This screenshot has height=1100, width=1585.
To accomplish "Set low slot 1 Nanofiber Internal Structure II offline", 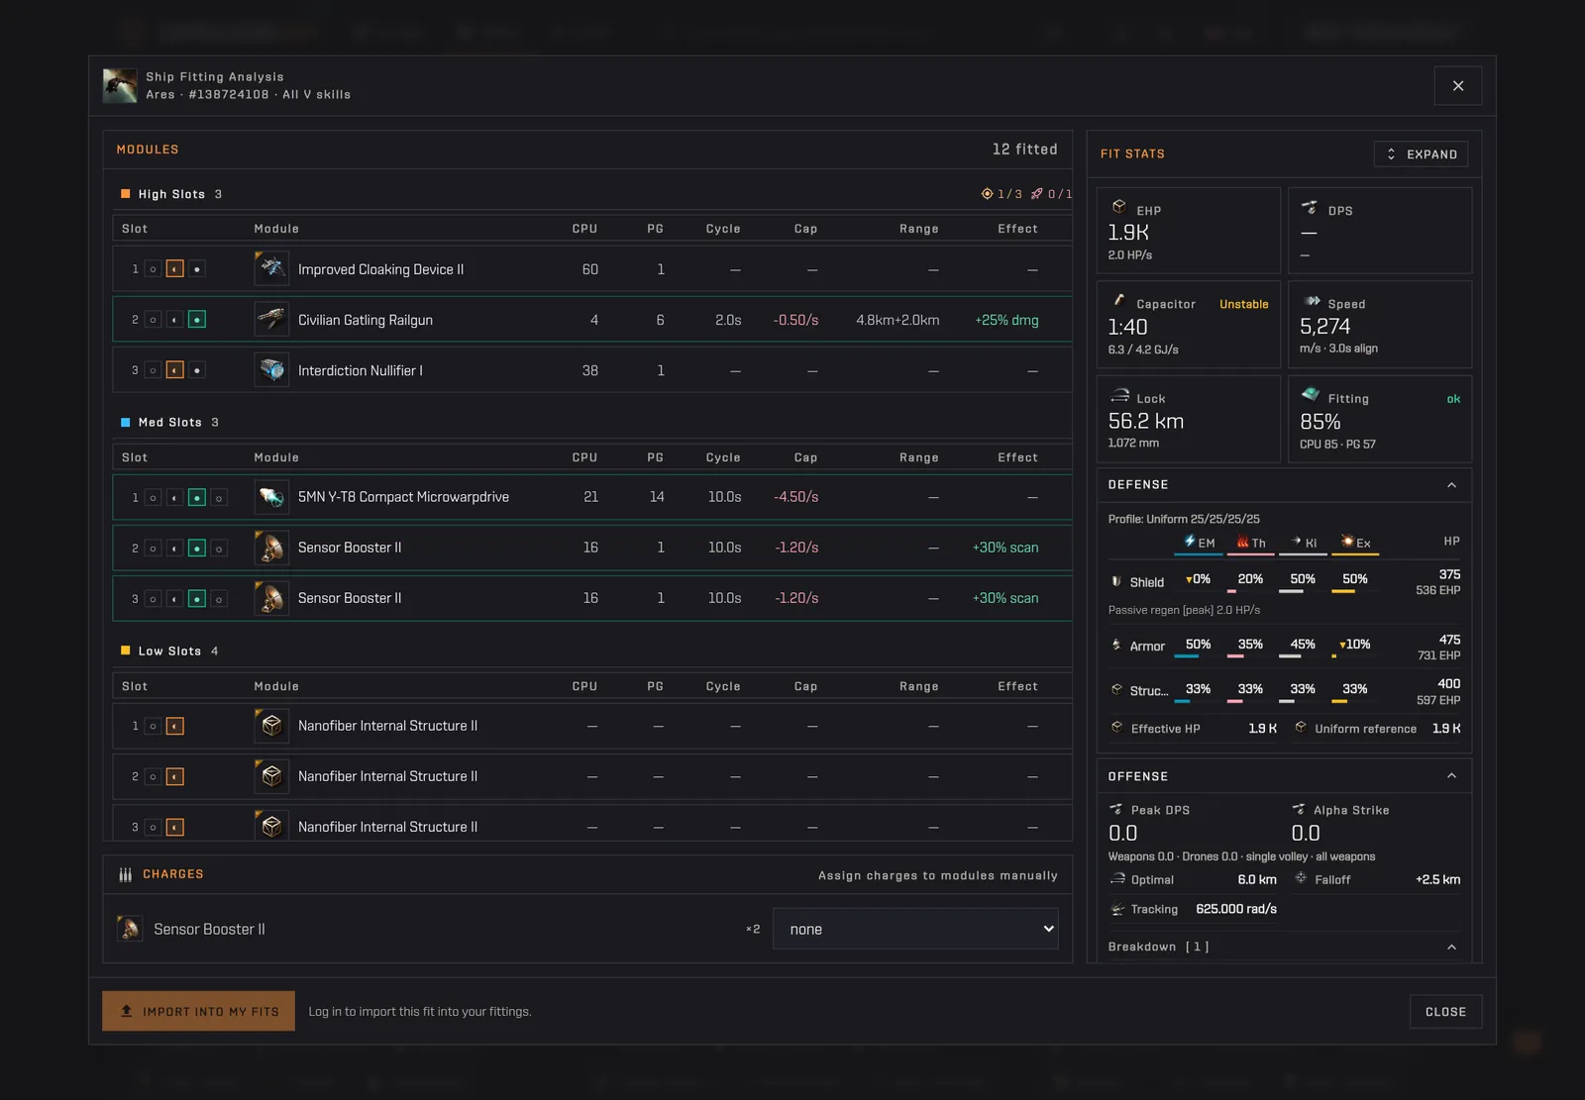I will click(153, 726).
